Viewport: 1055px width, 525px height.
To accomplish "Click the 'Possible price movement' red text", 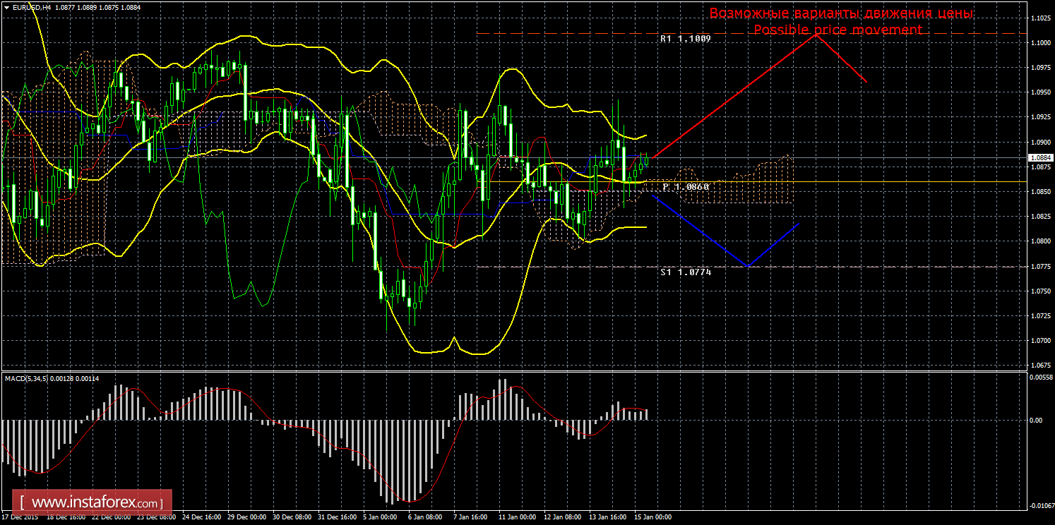I will coord(837,30).
